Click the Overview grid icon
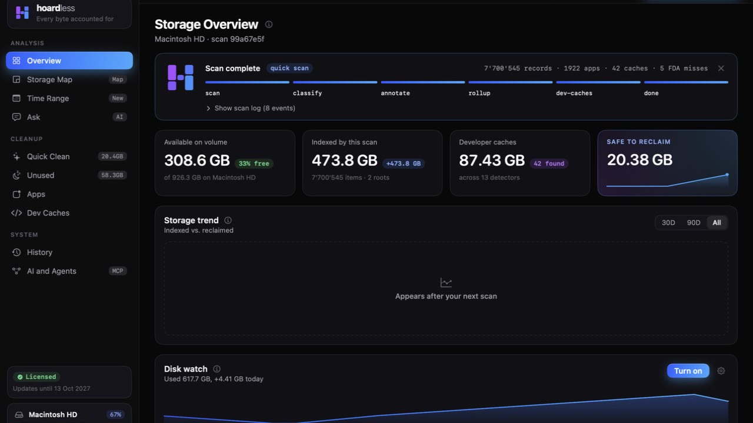 pos(16,61)
